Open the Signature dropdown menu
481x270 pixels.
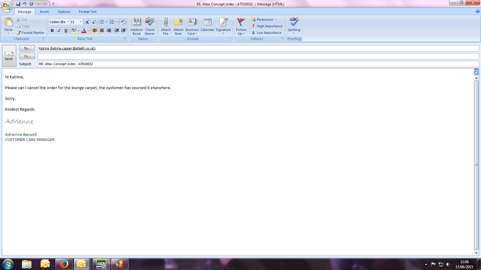pyautogui.click(x=223, y=33)
